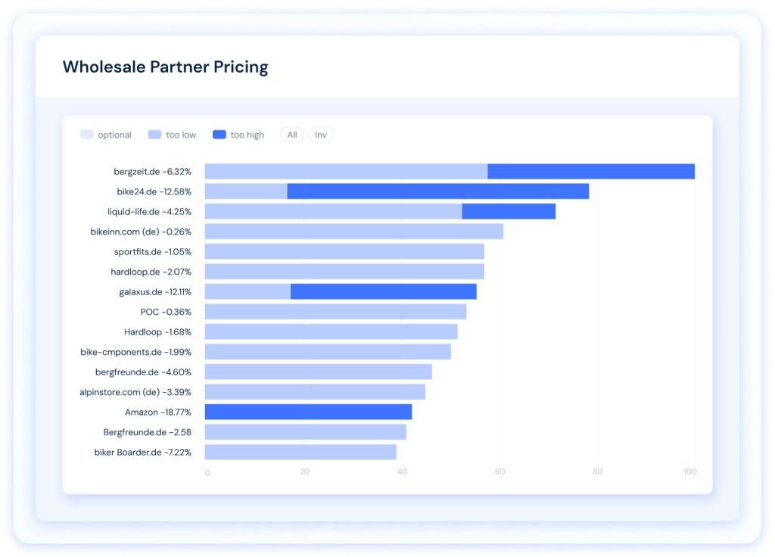Click the sportfits.de bar
The image size is (775, 557).
(344, 251)
